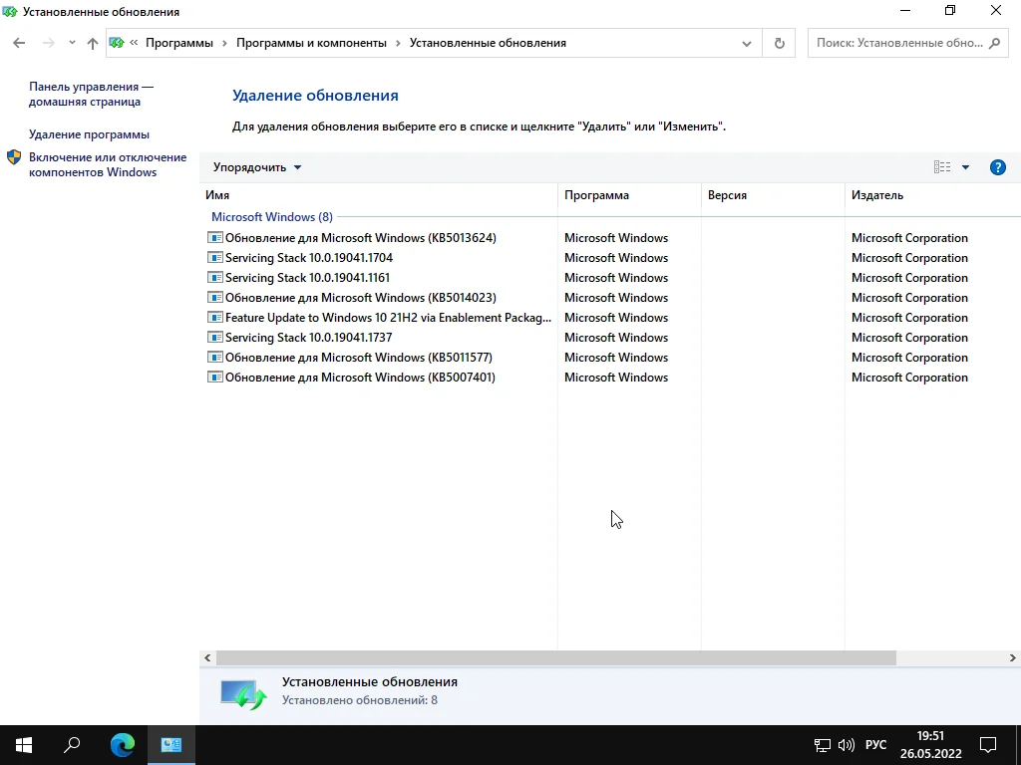Screen dimensions: 1021x765
Task: Open the volume control in the tray
Action: pos(847,745)
